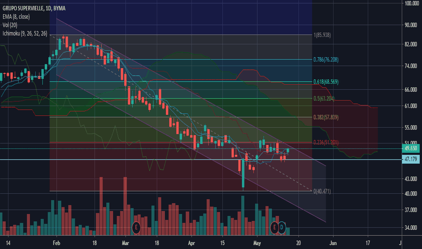Viewport: 422px width, 249px height.
Task: Select the Fibonacci level 0.236(51.201) label
Action: pos(326,143)
